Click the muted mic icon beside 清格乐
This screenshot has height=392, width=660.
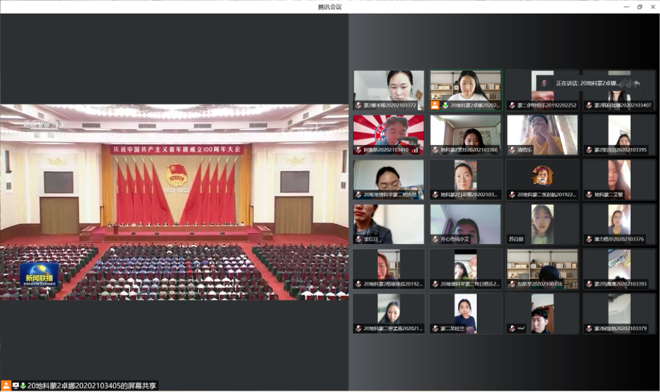[x=512, y=150]
